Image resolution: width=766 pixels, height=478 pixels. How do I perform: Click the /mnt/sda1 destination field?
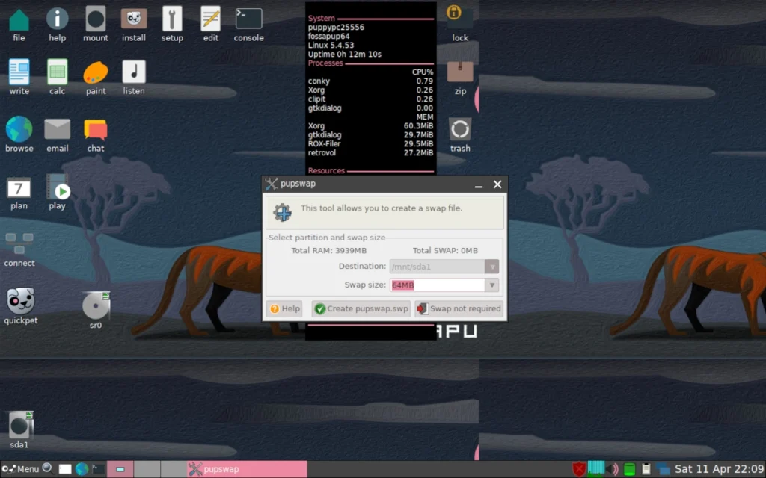click(x=437, y=267)
